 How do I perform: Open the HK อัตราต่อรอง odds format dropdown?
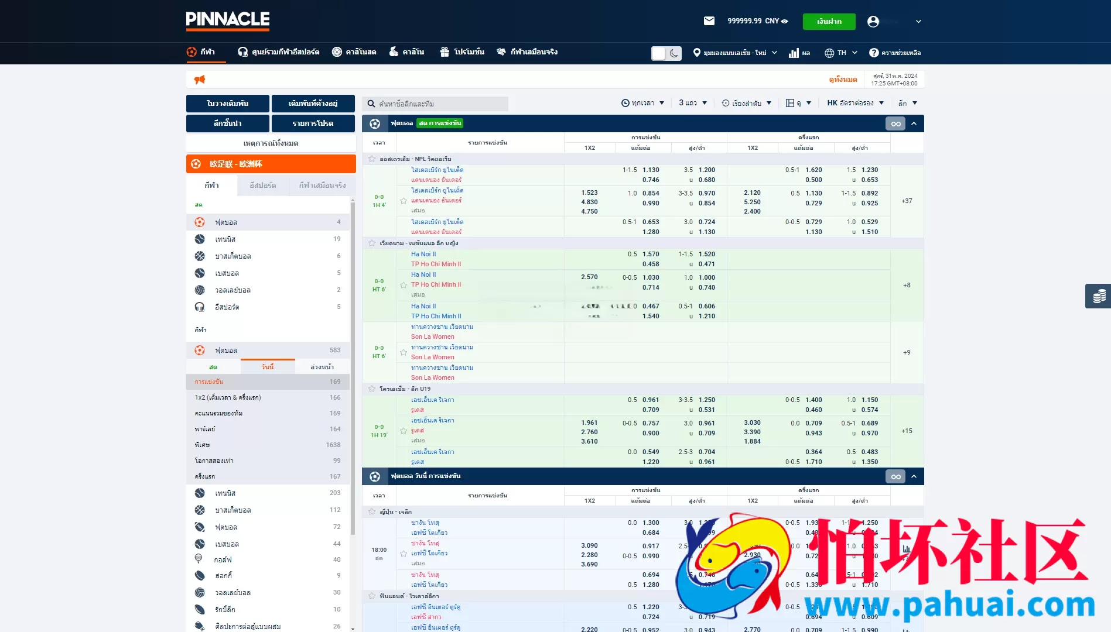point(855,103)
